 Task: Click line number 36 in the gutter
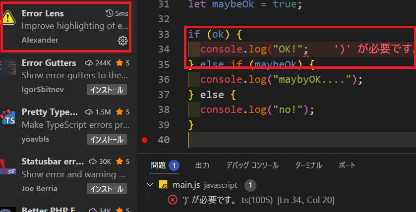pos(164,79)
